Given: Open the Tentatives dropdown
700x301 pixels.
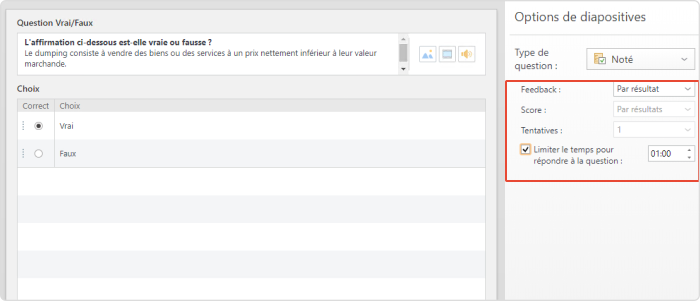Looking at the screenshot, I should (654, 129).
